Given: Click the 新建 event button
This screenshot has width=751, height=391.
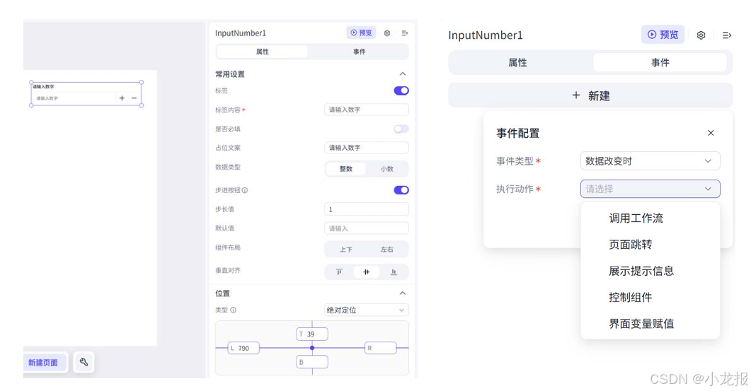Looking at the screenshot, I should pos(590,95).
